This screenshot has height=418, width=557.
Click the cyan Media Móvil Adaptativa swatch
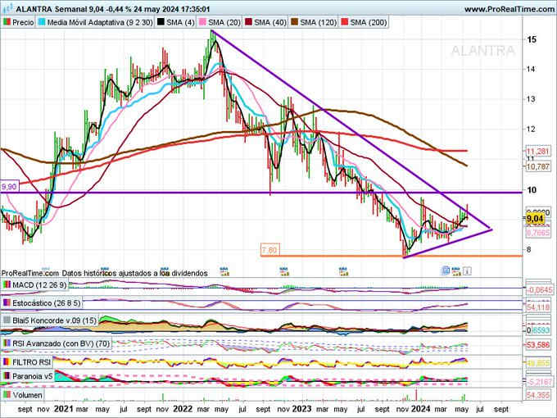tap(43, 22)
